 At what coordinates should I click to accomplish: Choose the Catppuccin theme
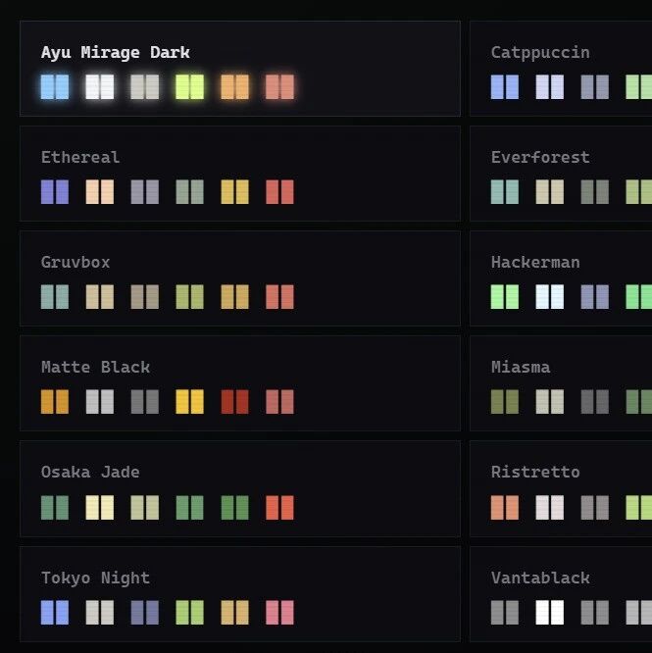(561, 69)
